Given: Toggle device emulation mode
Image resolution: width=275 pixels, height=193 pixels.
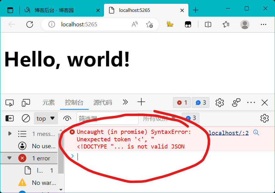Looking at the screenshot, I should pos(26,103).
